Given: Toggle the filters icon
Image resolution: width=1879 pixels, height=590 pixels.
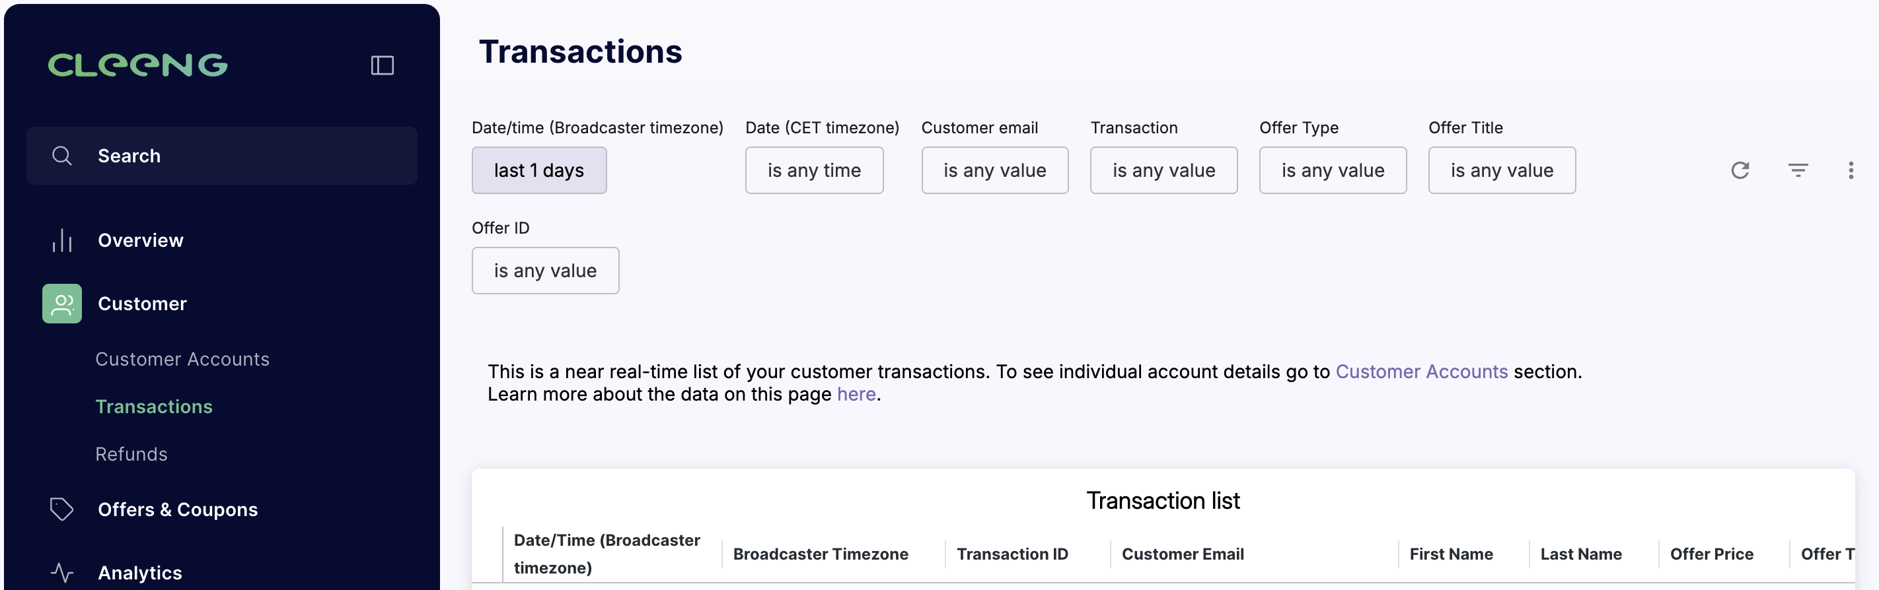Looking at the screenshot, I should [1798, 170].
